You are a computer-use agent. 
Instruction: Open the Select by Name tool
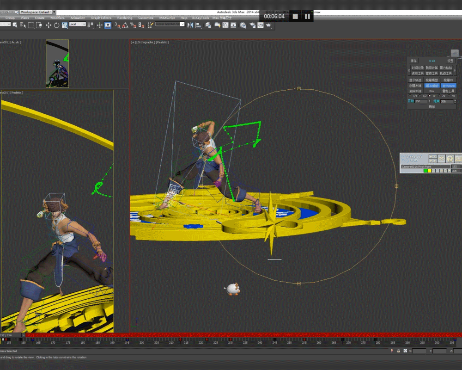click(23, 25)
